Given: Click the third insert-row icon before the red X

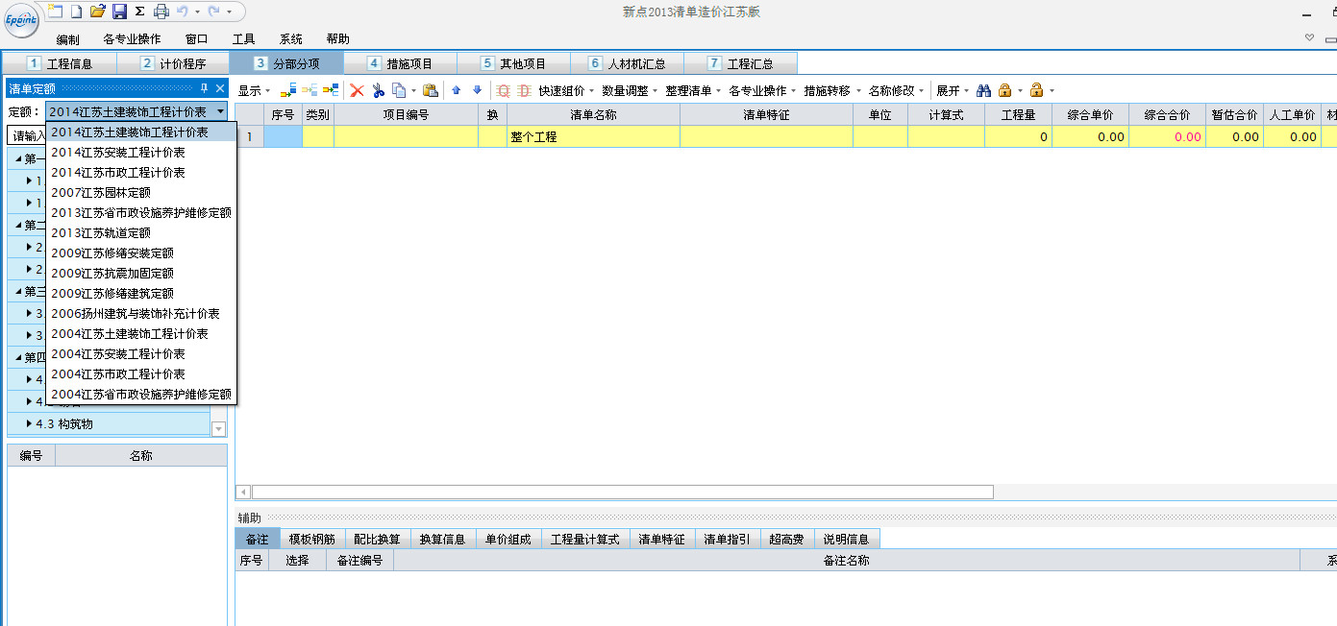Looking at the screenshot, I should pyautogui.click(x=331, y=90).
